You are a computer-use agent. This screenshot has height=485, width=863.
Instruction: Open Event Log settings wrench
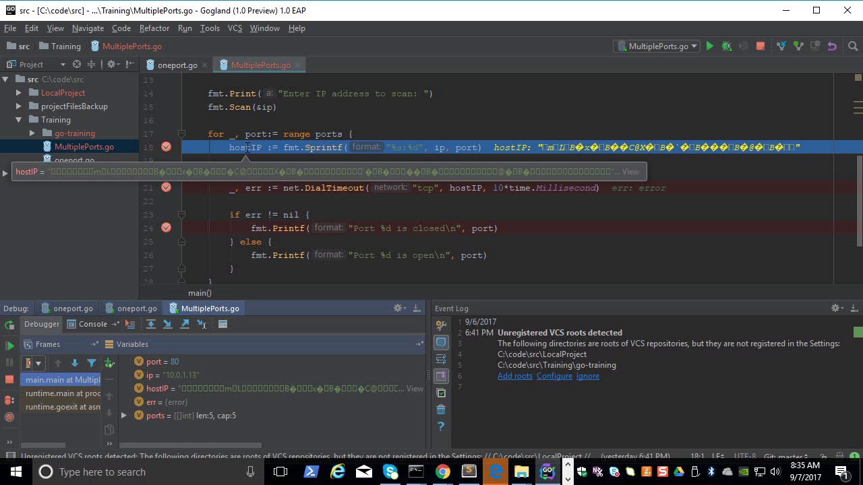tap(441, 325)
